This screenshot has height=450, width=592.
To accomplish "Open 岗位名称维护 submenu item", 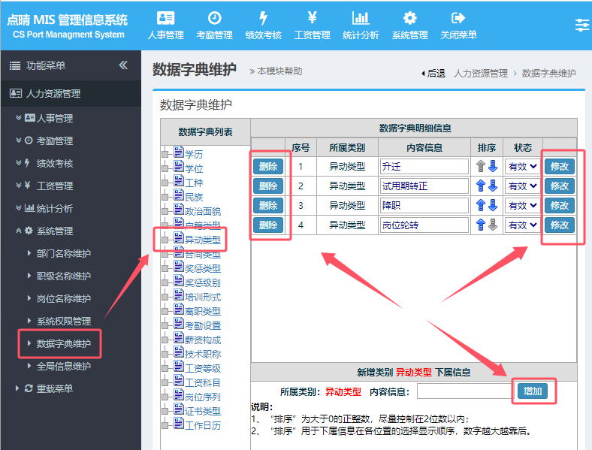I will tap(63, 298).
